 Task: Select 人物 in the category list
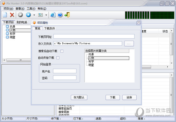[108, 58]
